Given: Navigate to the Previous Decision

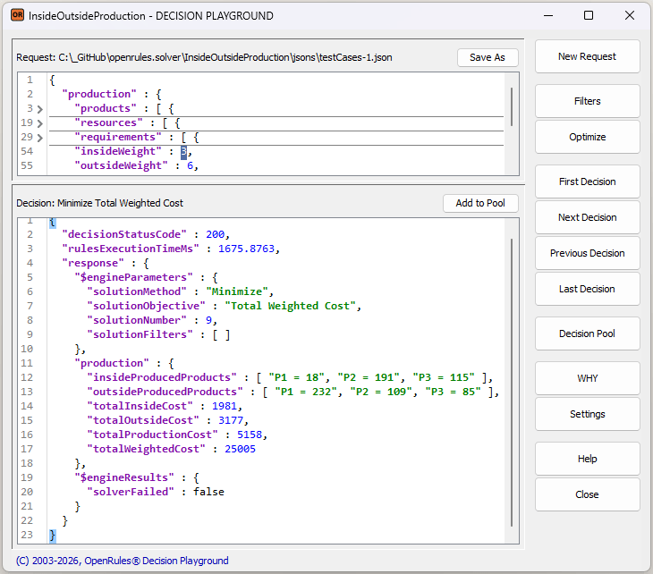Looking at the screenshot, I should click(587, 253).
